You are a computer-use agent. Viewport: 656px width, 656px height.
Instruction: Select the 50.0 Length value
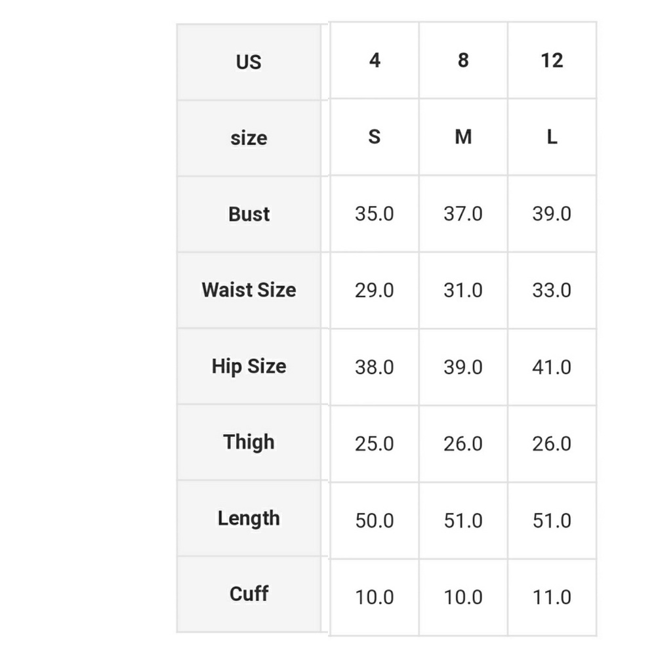(x=375, y=521)
